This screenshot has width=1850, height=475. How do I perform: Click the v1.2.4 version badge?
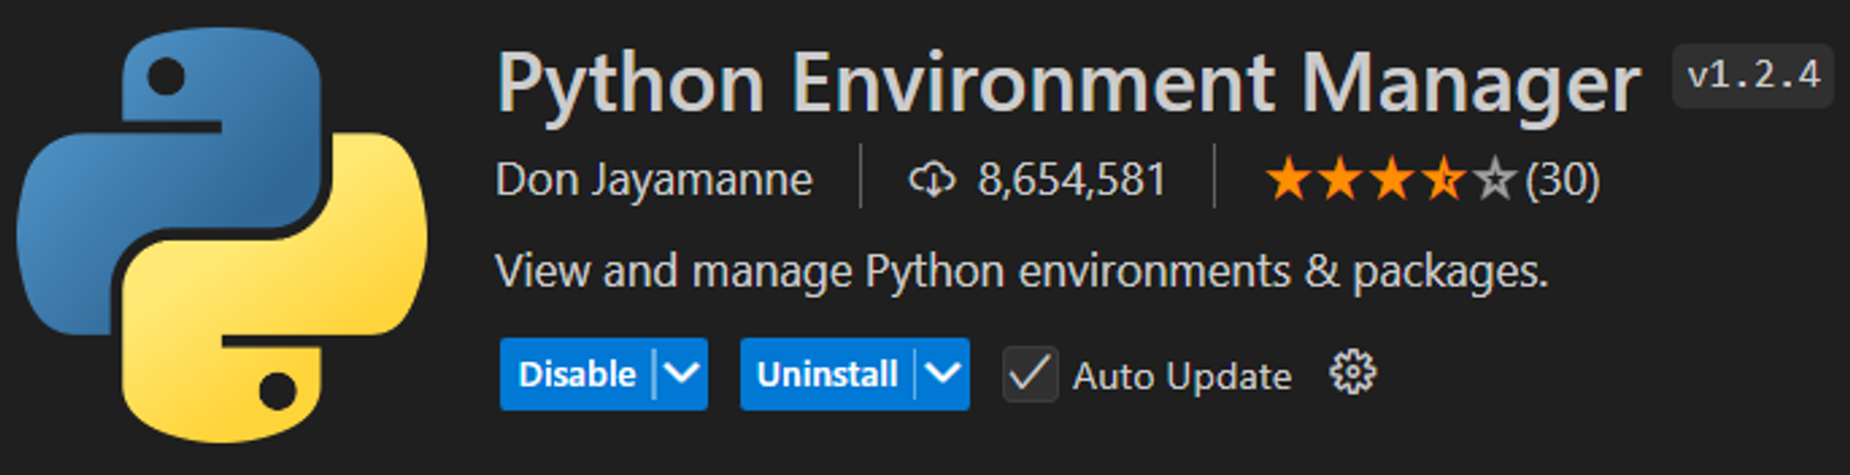(x=1753, y=76)
